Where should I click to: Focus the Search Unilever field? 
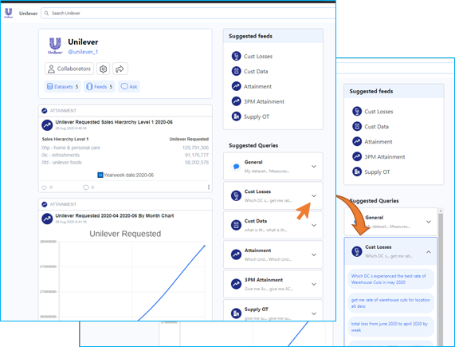188,13
